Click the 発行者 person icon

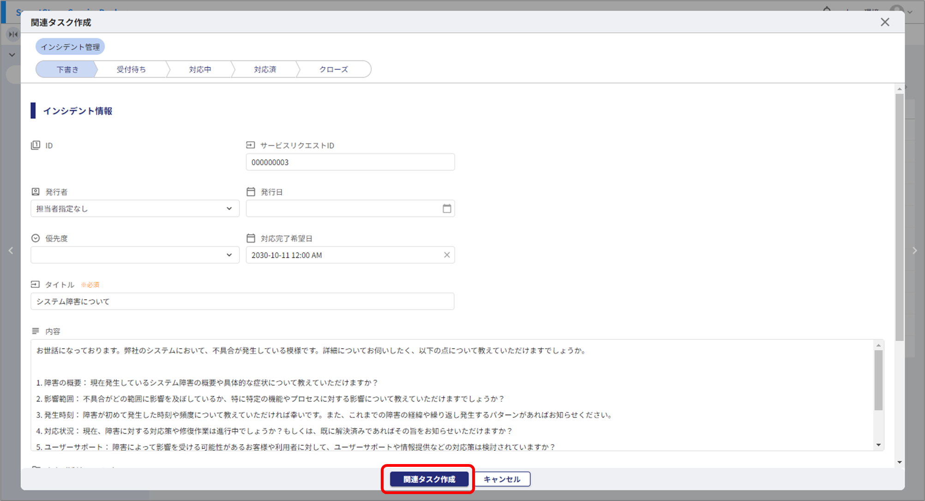click(x=36, y=192)
